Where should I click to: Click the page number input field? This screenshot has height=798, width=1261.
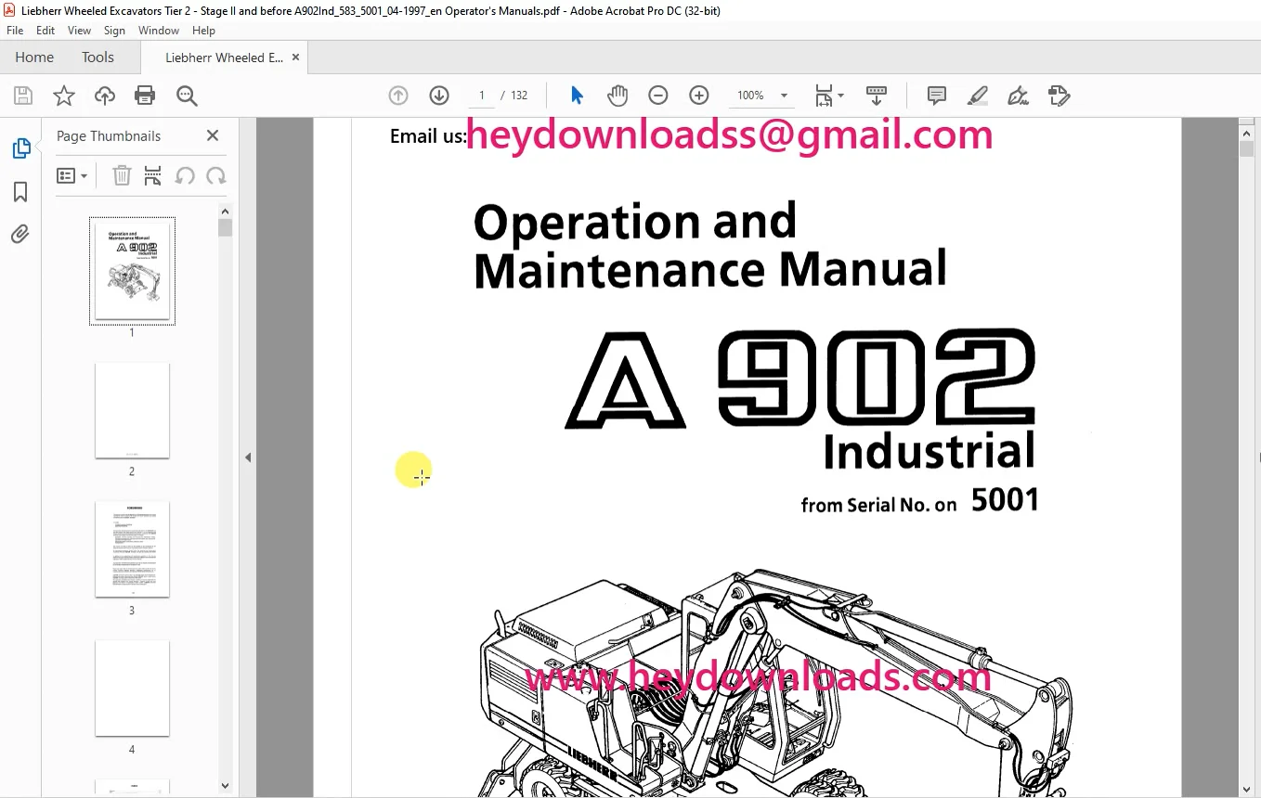(481, 96)
